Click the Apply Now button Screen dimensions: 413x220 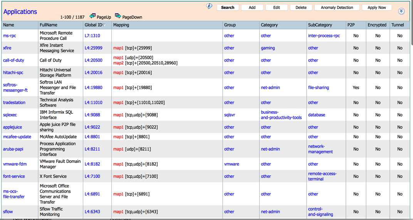[x=377, y=8]
